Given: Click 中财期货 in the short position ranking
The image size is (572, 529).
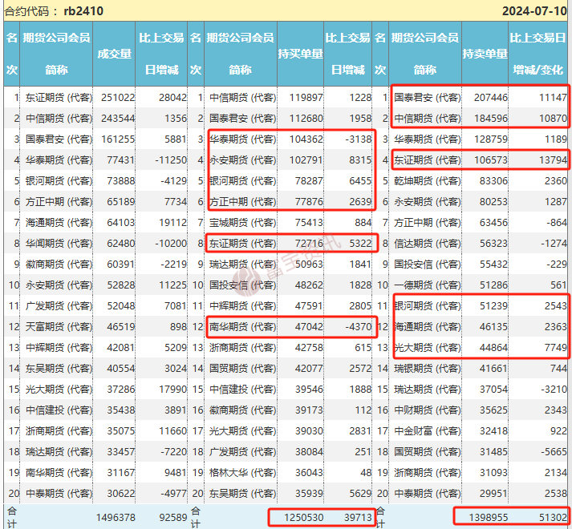Looking at the screenshot, I should click(427, 410).
